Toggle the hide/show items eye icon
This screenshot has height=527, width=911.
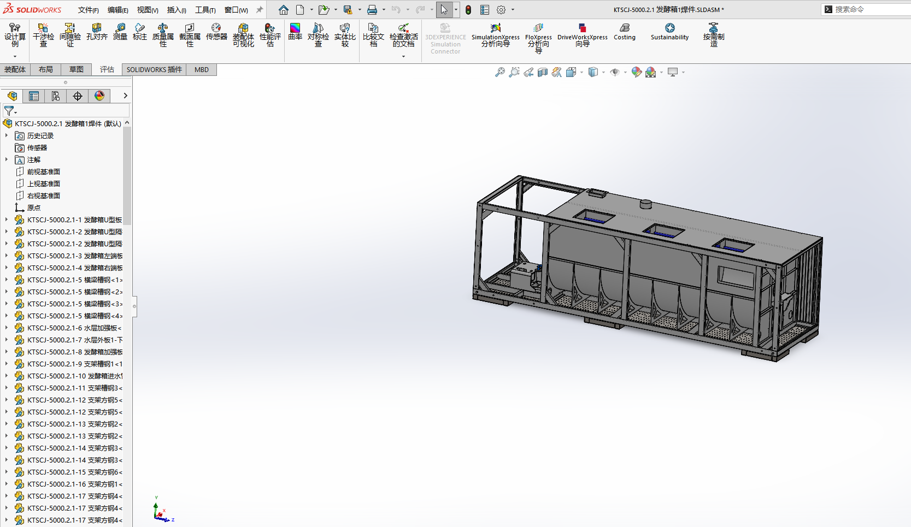(x=615, y=72)
